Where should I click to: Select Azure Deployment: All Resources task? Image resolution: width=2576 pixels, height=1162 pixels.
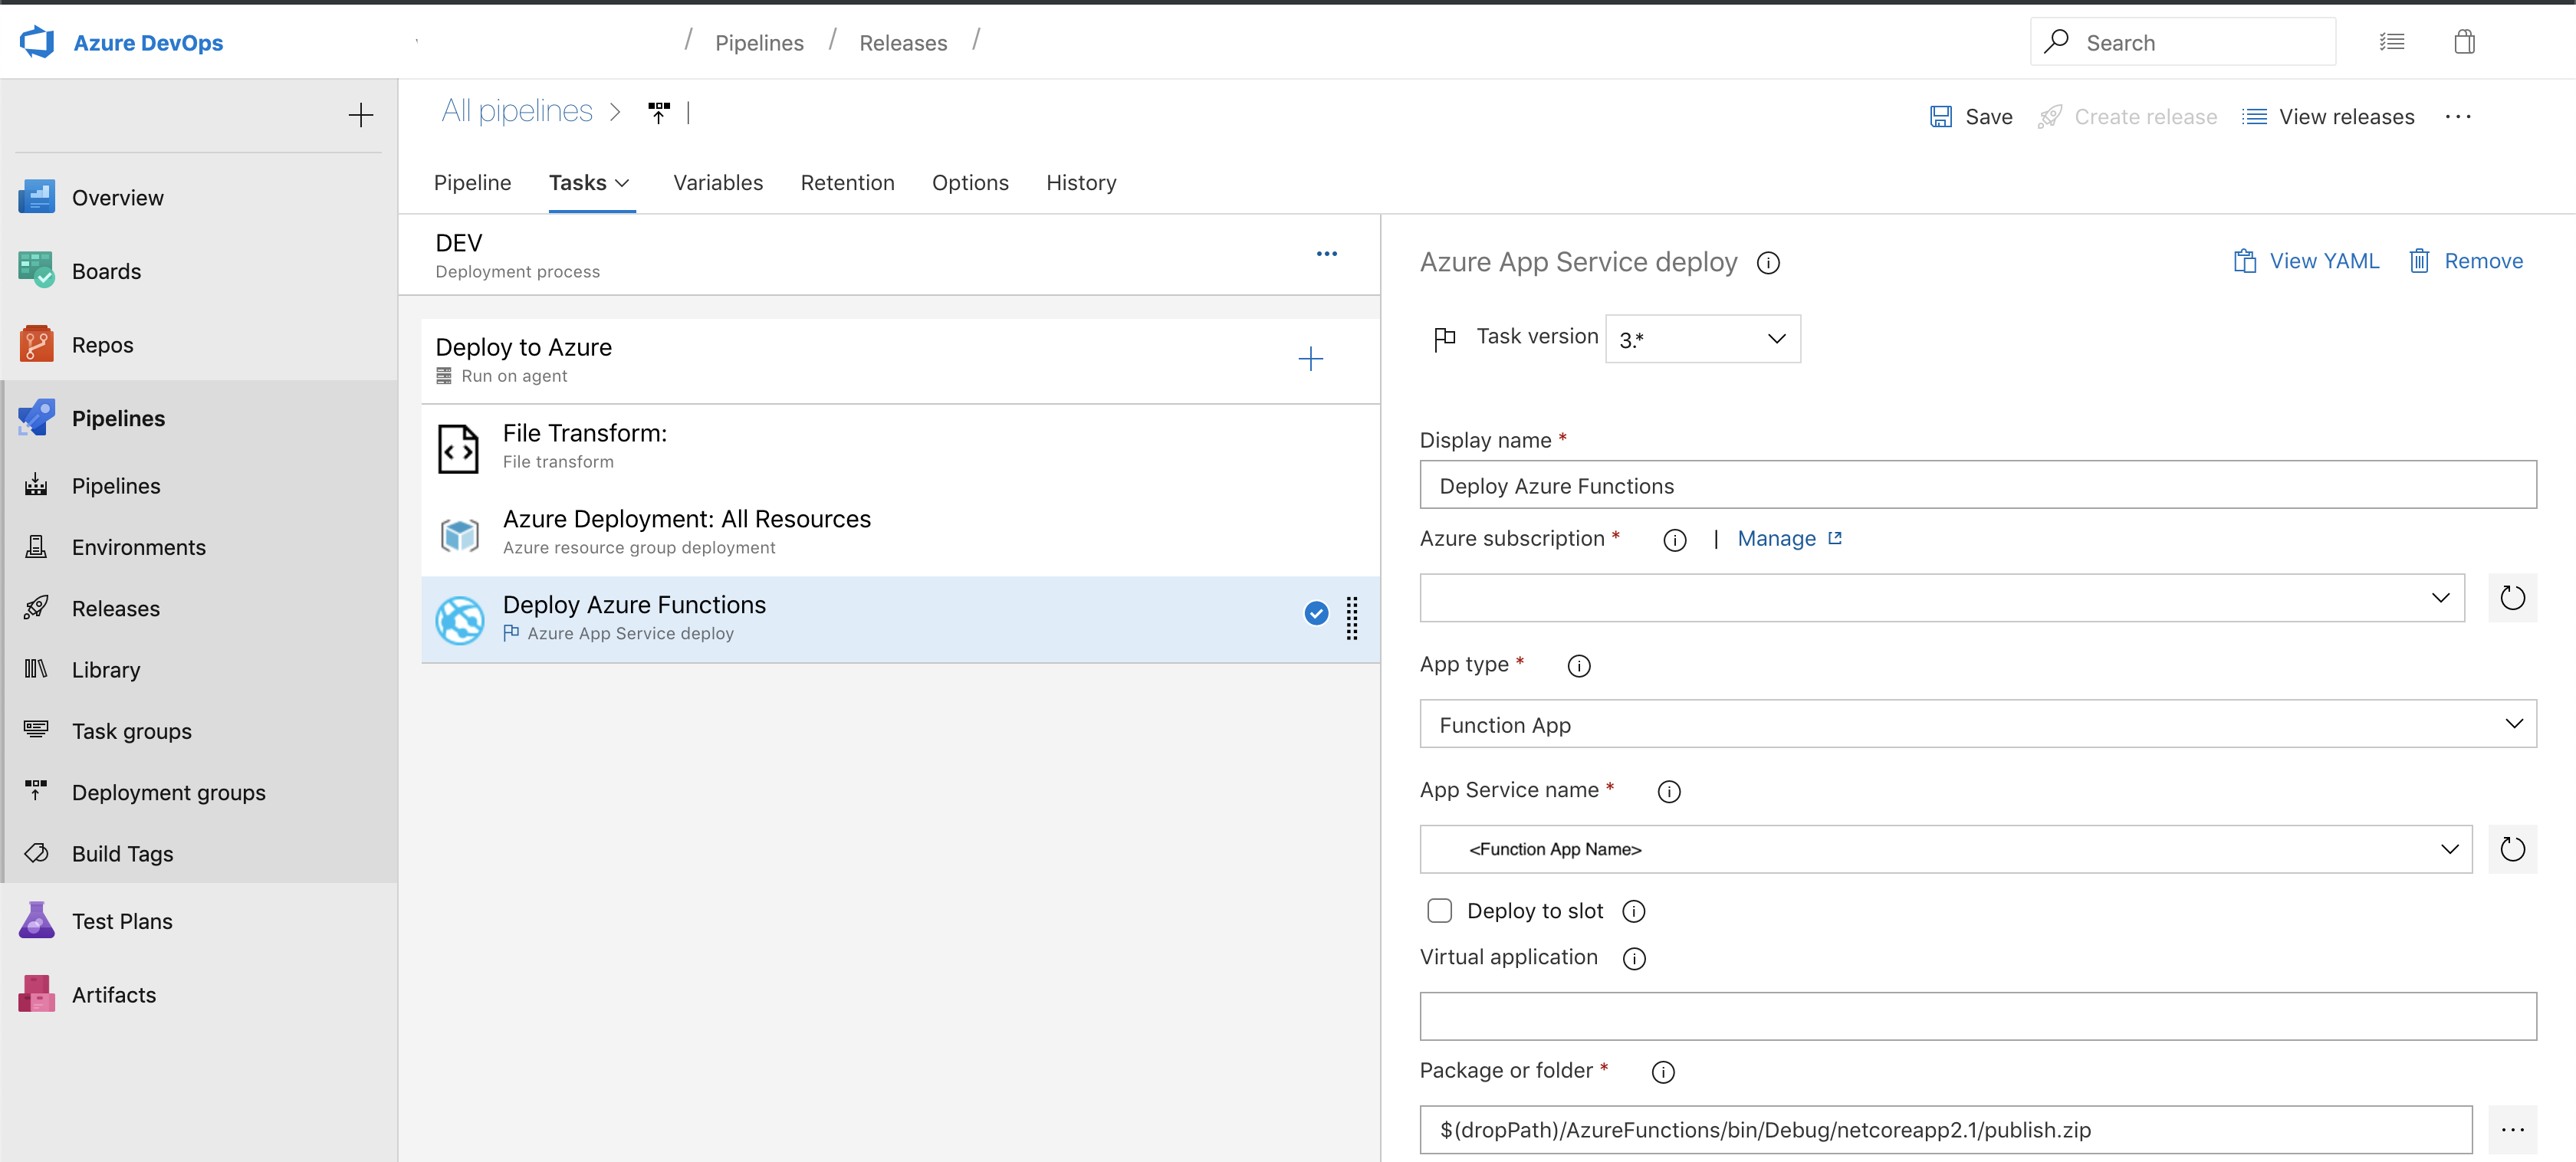coord(900,533)
